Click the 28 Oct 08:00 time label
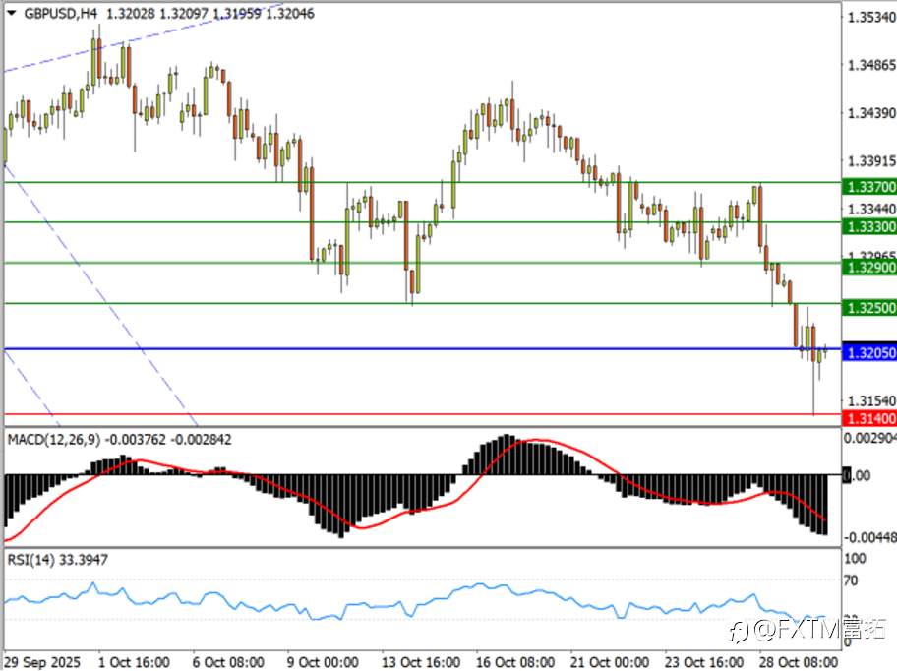This screenshot has height=671, width=897. click(x=799, y=662)
